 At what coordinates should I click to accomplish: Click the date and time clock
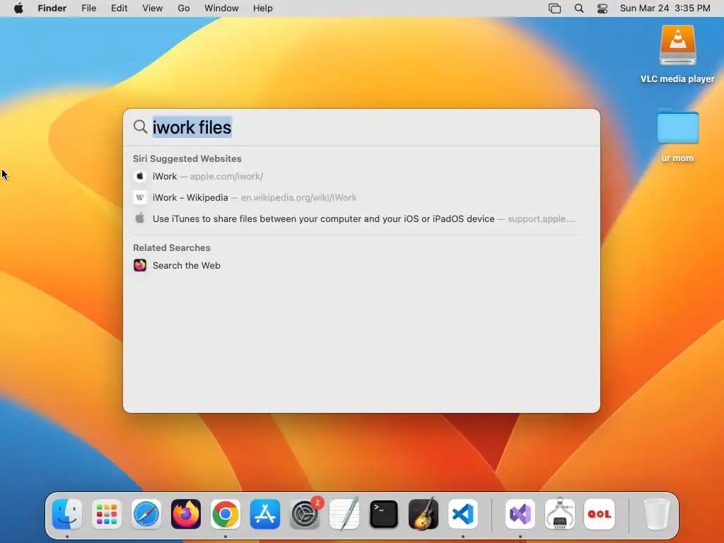coord(665,8)
